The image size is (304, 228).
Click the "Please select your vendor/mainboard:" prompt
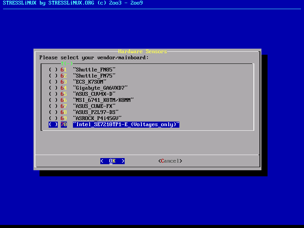point(94,58)
